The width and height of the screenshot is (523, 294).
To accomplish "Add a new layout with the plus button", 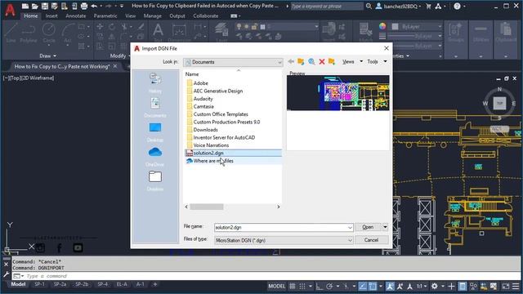I will point(154,284).
